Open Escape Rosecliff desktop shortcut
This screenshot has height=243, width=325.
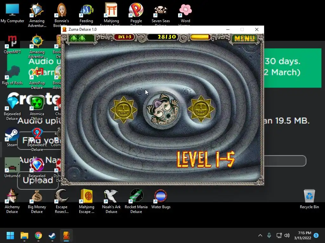(x=62, y=202)
